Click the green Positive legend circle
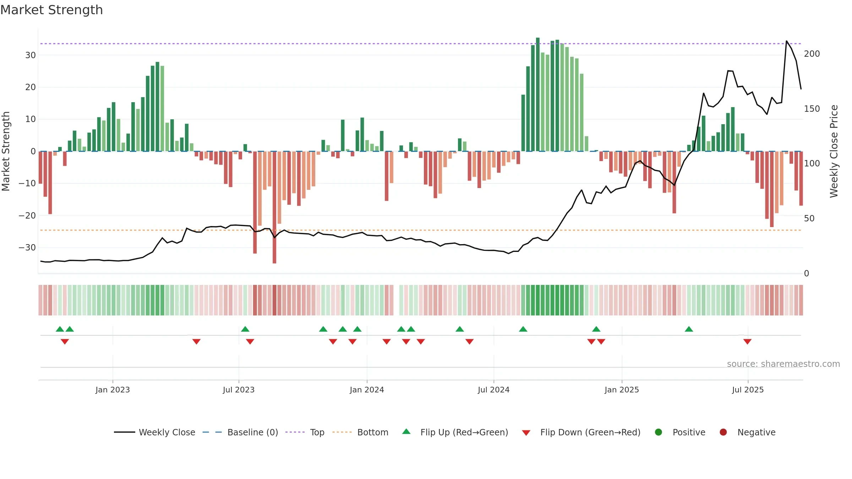852x479 pixels. tap(659, 432)
